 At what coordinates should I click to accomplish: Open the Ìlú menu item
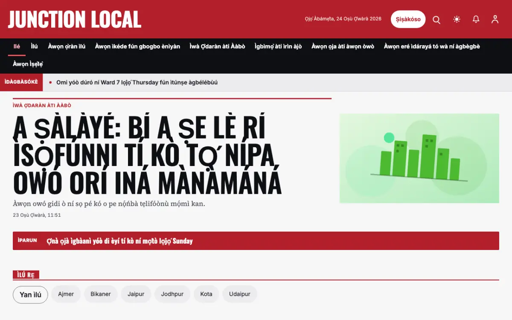34,47
